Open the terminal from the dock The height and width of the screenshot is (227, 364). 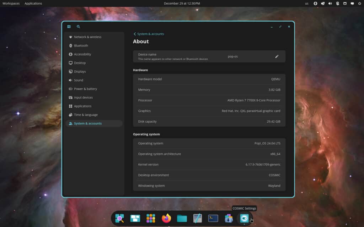click(213, 218)
